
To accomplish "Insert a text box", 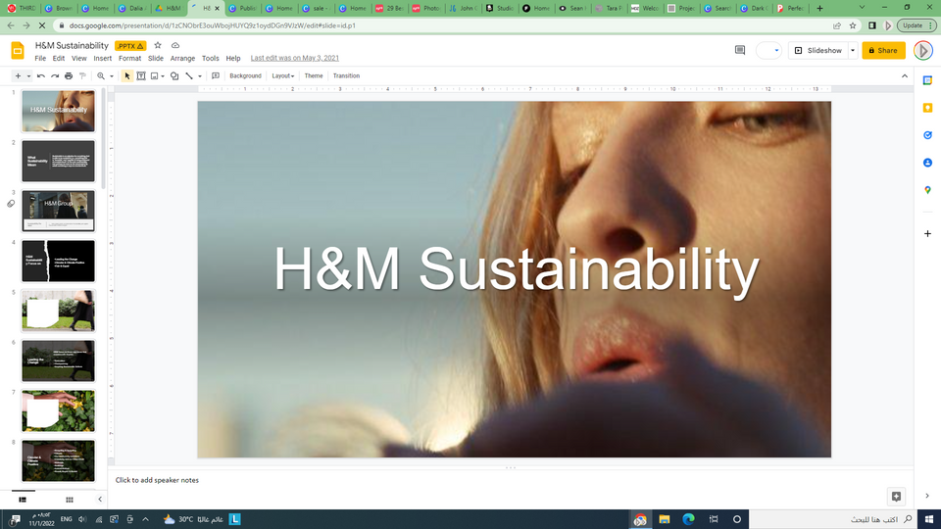I will click(141, 76).
